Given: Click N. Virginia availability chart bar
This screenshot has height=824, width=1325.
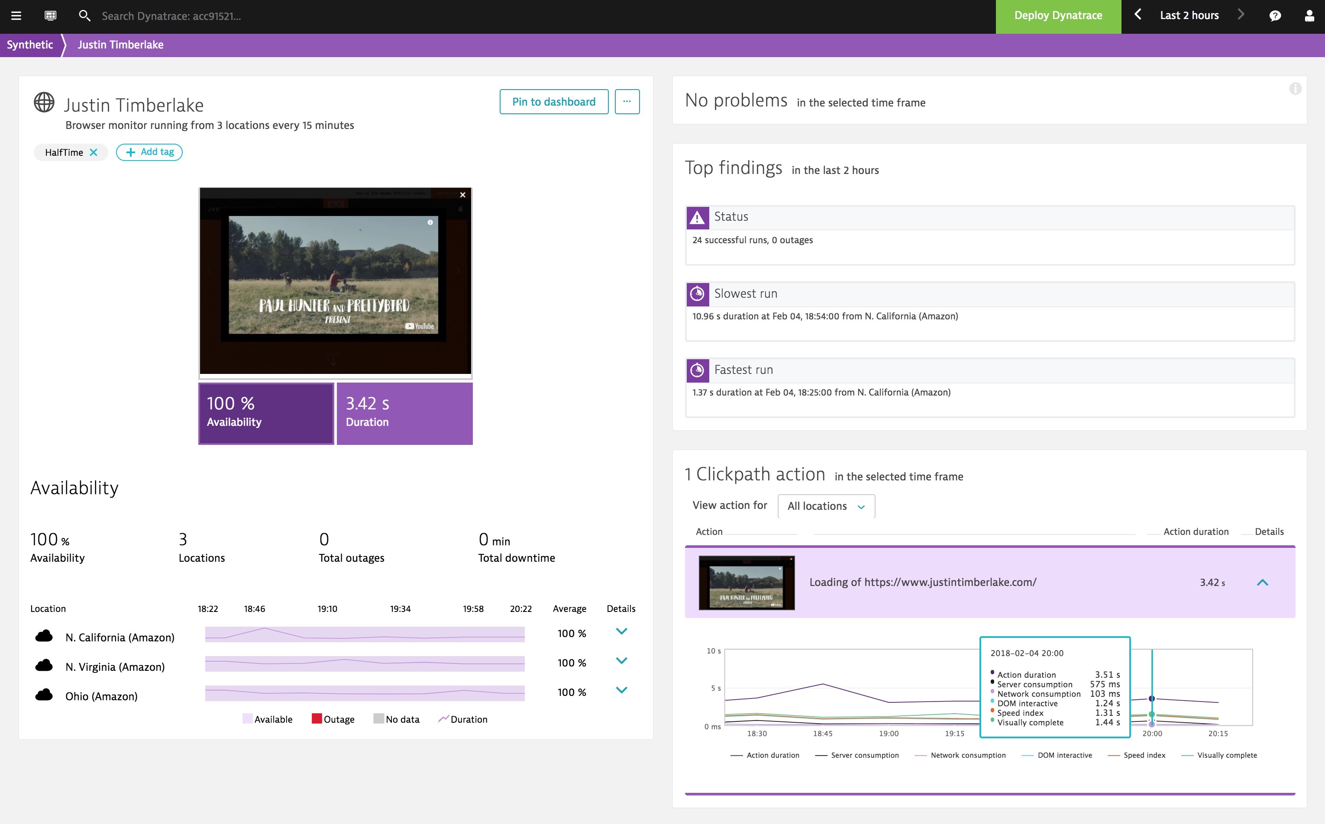Looking at the screenshot, I should click(x=365, y=664).
